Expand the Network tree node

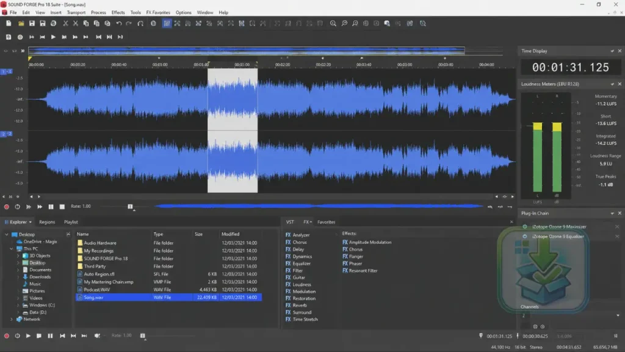tap(12, 319)
